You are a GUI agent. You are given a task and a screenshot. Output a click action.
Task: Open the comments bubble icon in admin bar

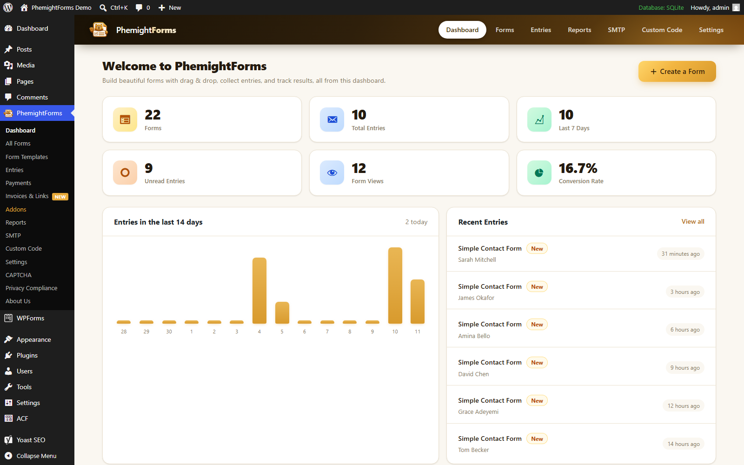[139, 7]
